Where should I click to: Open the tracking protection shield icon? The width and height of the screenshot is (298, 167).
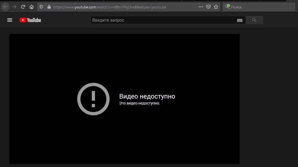tap(41, 7)
